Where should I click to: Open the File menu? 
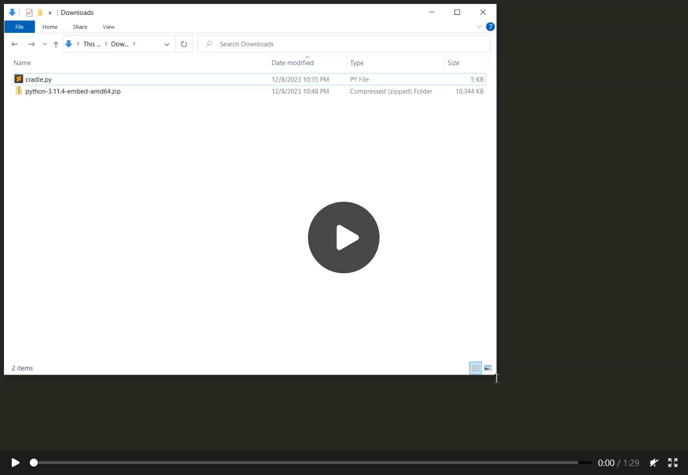point(19,27)
